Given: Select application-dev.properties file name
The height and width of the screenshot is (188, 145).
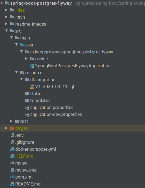Looking at the screenshot, I should 56,115.
